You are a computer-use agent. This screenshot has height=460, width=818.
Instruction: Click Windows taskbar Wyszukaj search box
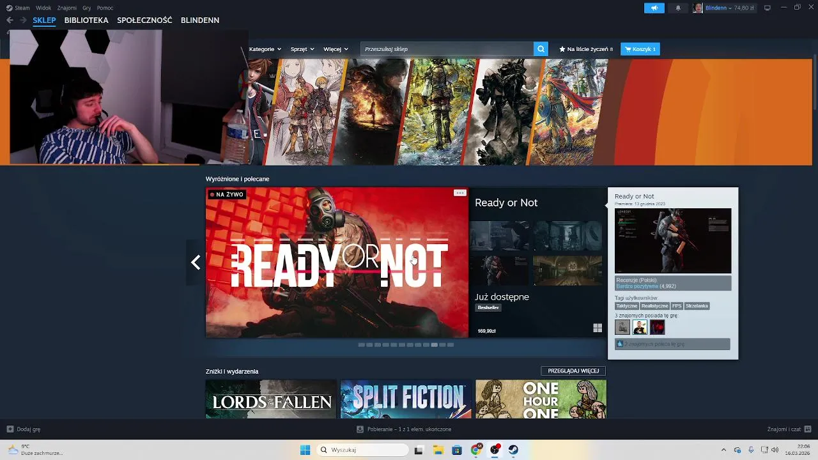pyautogui.click(x=363, y=450)
